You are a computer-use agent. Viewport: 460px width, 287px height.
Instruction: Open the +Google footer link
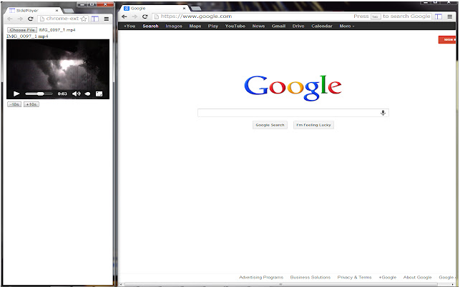point(388,277)
